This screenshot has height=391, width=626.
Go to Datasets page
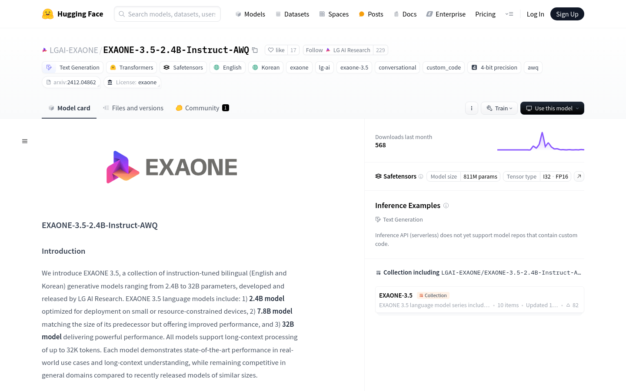point(292,14)
